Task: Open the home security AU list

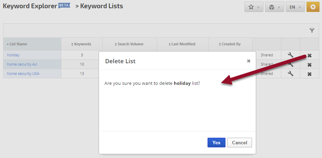Action: coord(22,64)
